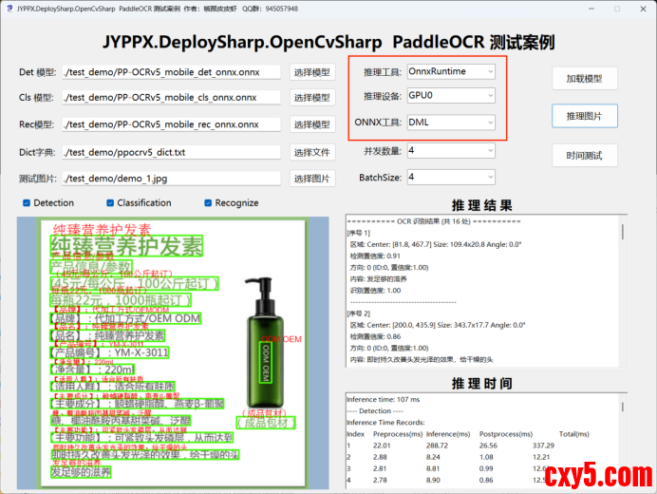The width and height of the screenshot is (657, 494).
Task: Click '检测置信度: 0.91' in the results
Action: pyautogui.click(x=375, y=256)
